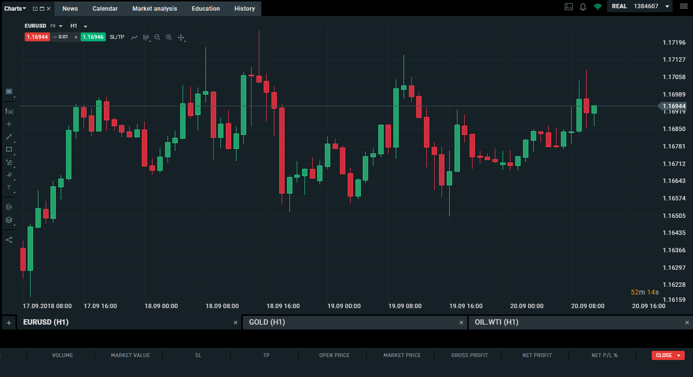Click the share chart icon
The width and height of the screenshot is (693, 377).
(x=9, y=240)
